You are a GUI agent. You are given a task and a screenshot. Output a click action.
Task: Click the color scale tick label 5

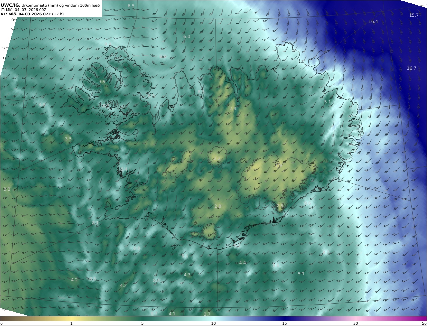point(142,323)
